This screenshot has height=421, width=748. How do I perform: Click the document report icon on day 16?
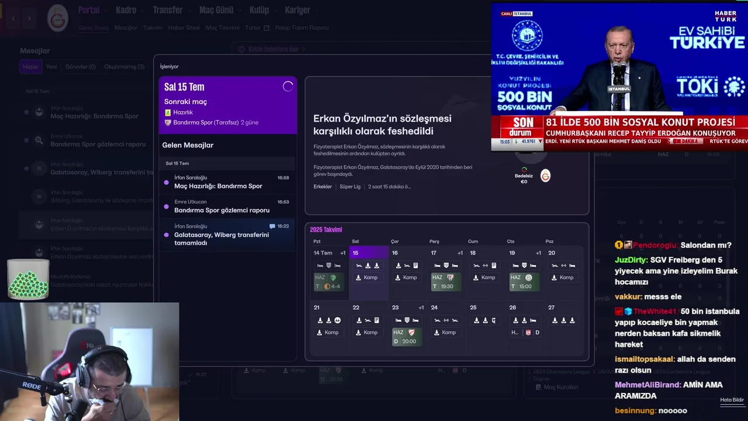415,265
